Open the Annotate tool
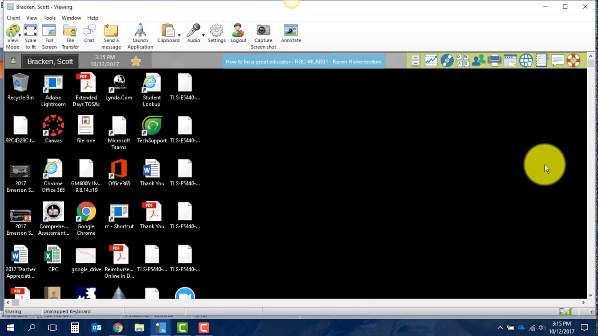Viewport: 598px width, 336px height. [291, 34]
